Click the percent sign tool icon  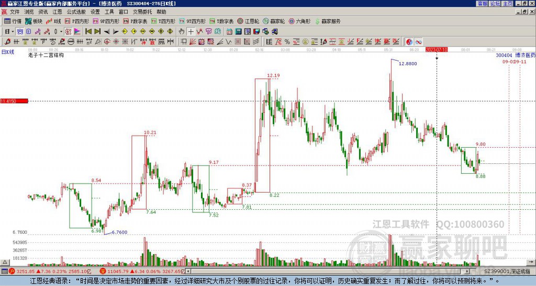point(287,42)
